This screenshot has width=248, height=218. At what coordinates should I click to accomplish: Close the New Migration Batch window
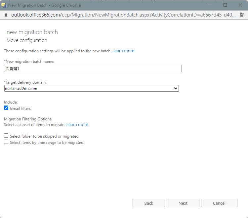pos(240,5)
